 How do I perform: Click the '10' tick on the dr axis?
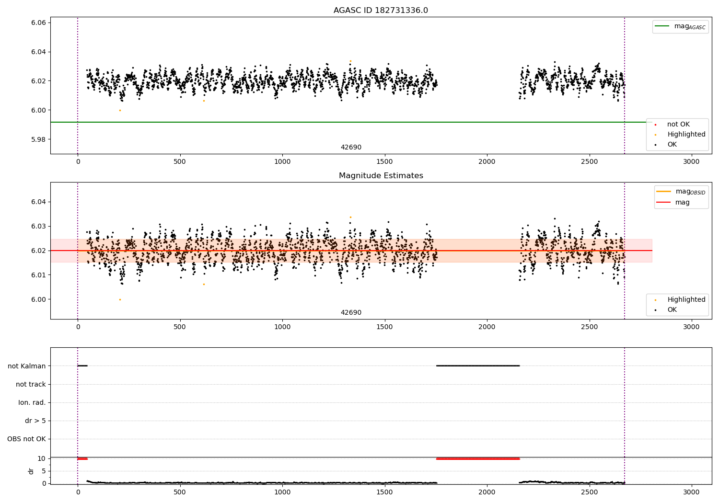point(42,458)
